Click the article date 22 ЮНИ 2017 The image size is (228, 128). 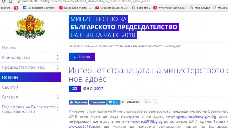tap(86, 89)
